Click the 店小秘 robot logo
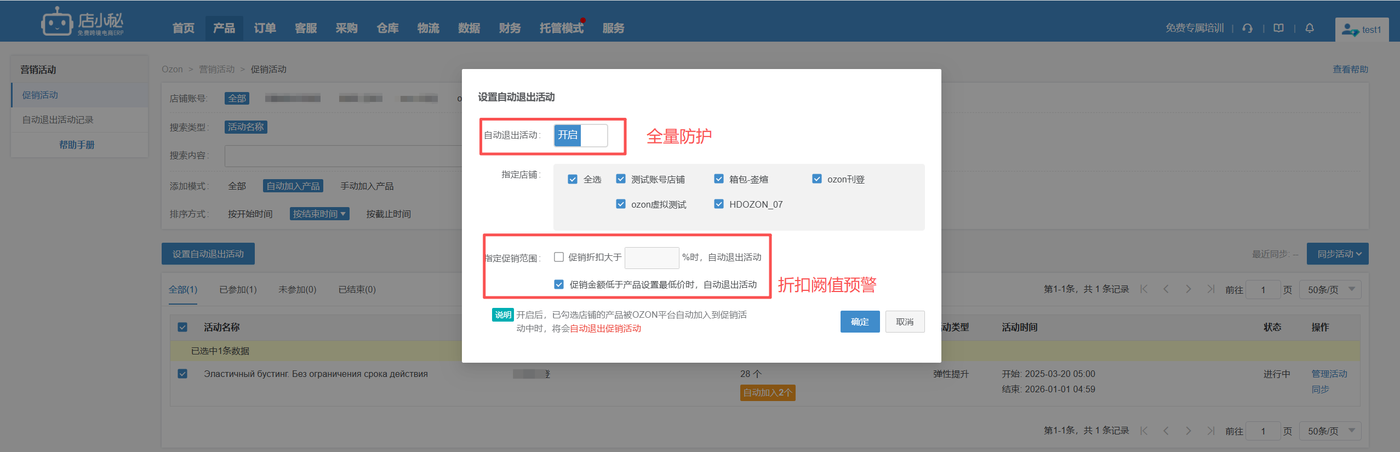This screenshot has width=1400, height=452. pos(56,22)
